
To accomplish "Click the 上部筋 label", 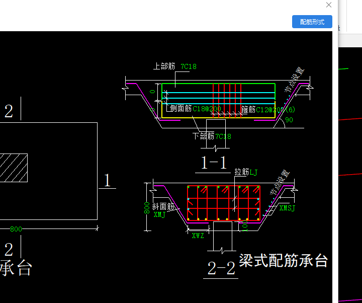I will coord(164,66).
